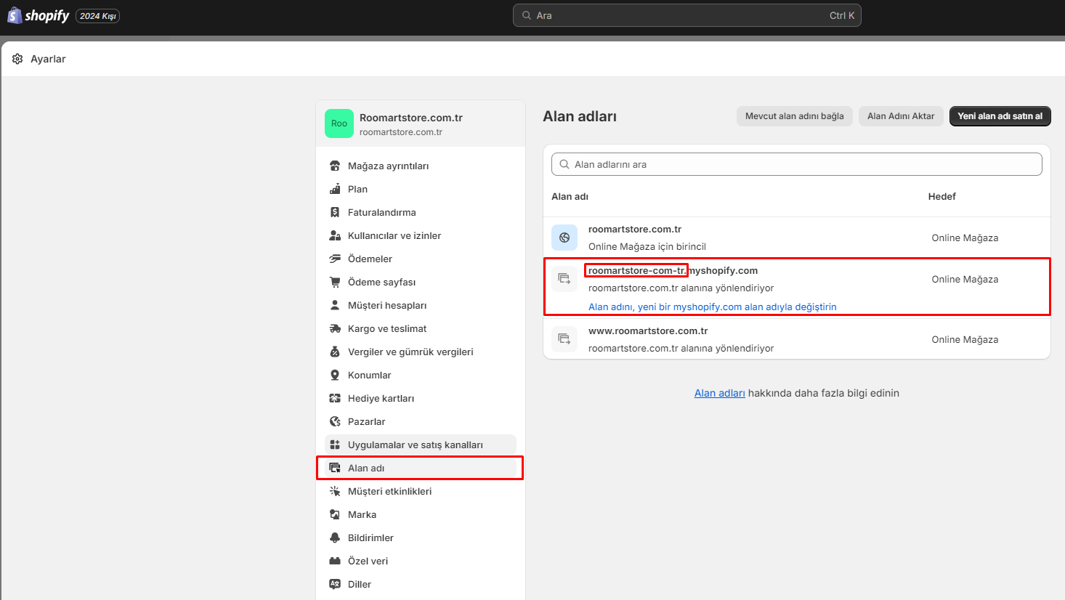Click the Diller language icon
Image resolution: width=1065 pixels, height=600 pixels.
coord(335,584)
